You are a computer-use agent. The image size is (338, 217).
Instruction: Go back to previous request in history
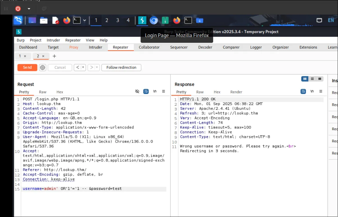[78, 67]
